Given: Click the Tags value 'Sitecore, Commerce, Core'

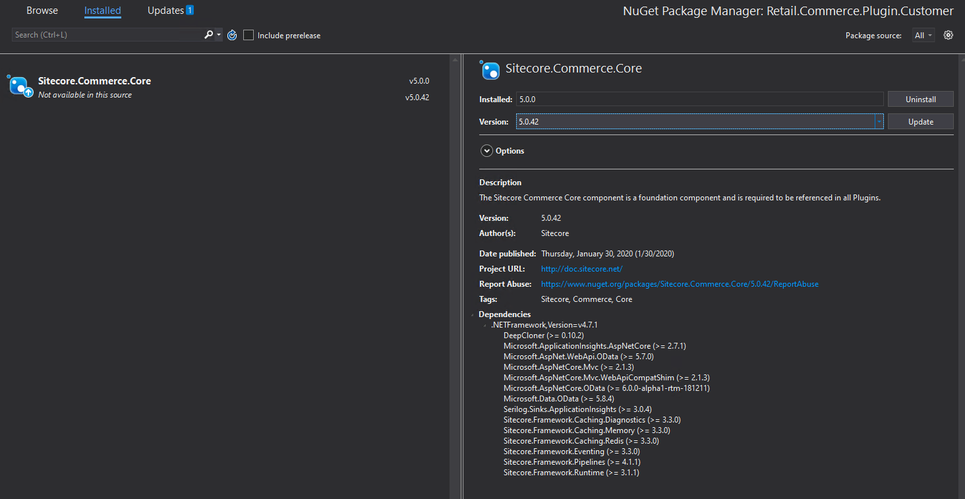Looking at the screenshot, I should pyautogui.click(x=586, y=299).
